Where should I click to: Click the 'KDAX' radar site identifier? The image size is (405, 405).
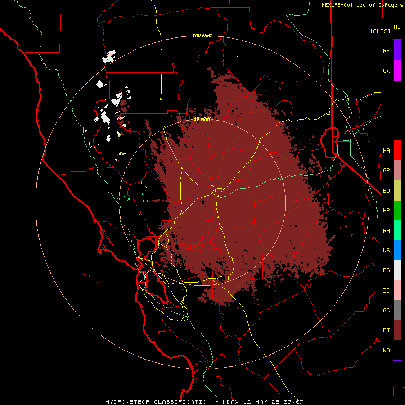pos(231,402)
